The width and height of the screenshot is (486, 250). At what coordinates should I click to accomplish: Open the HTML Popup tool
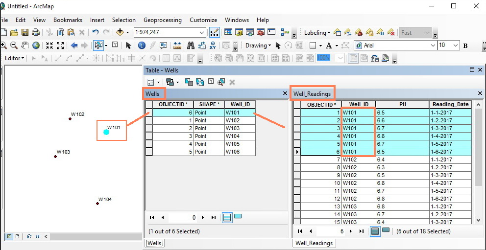(x=163, y=45)
